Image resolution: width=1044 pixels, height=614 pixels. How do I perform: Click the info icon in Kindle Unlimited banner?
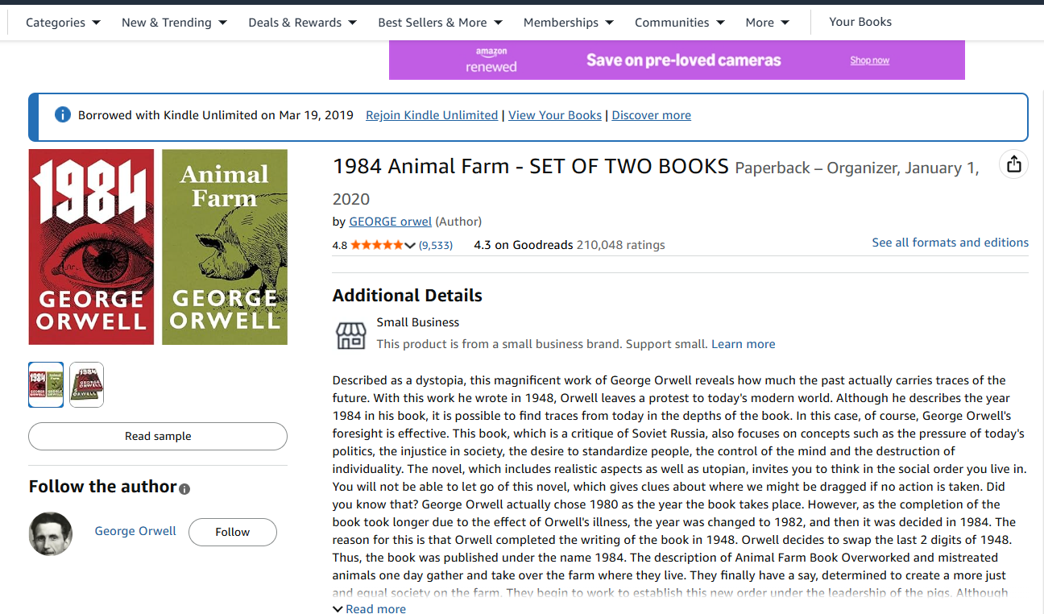[x=63, y=114]
